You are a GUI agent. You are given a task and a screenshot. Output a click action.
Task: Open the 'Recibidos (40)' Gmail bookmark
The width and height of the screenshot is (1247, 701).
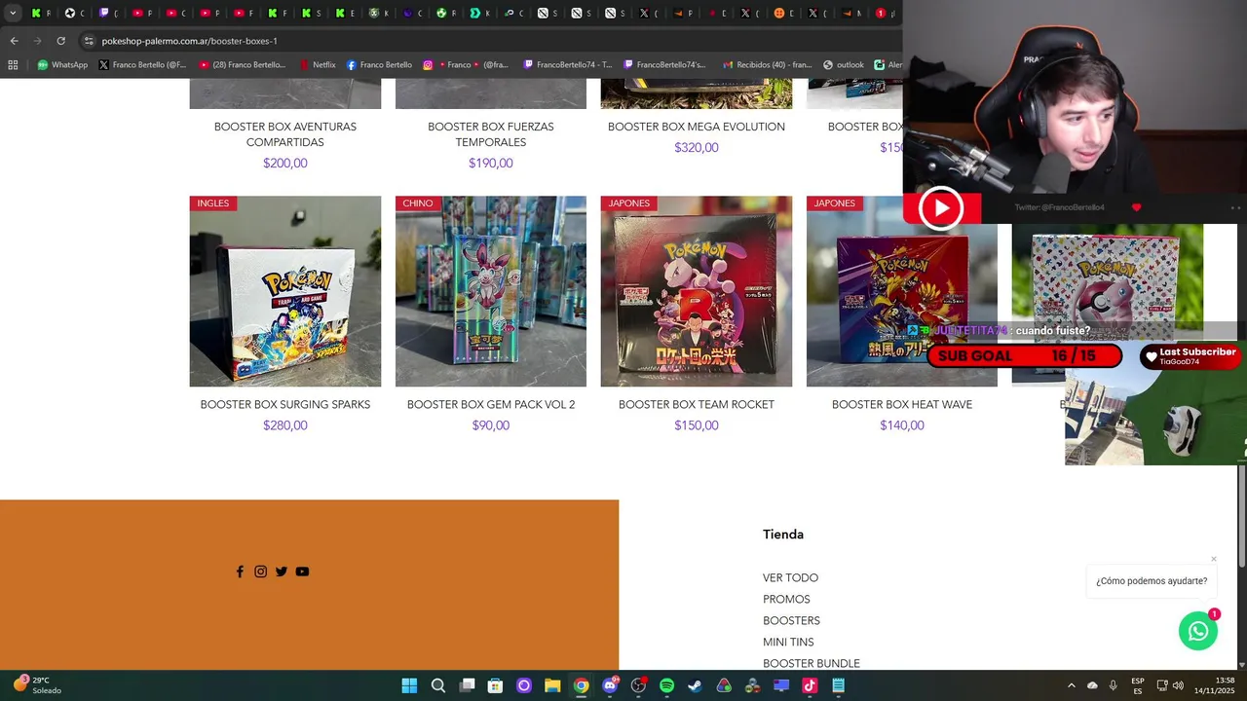[x=767, y=65]
